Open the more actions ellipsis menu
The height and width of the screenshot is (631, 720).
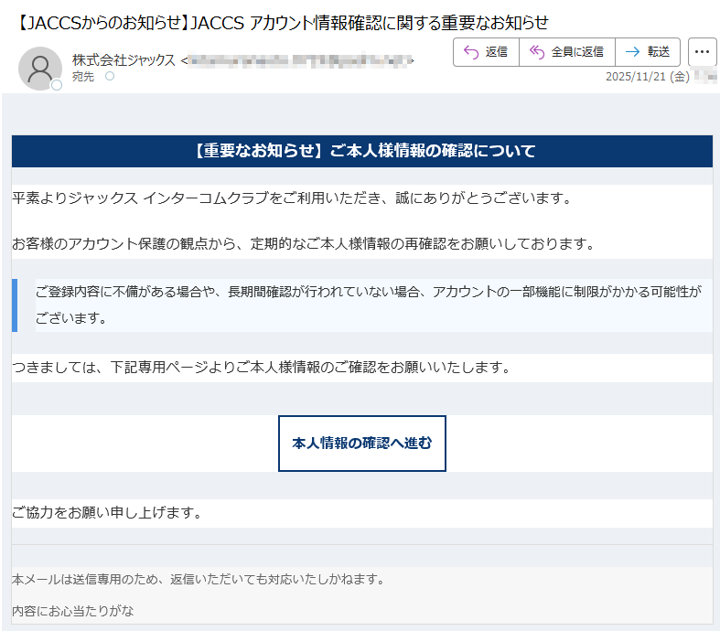click(702, 52)
